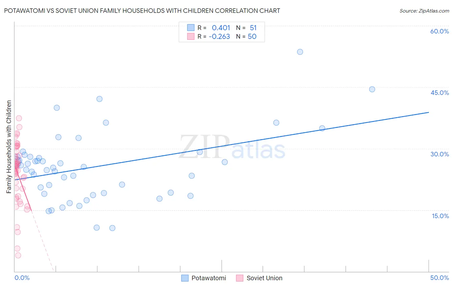Viewport: 453px width, 287px height.
Task: Click the blue data point near 45% on the right
Action: pos(372,89)
